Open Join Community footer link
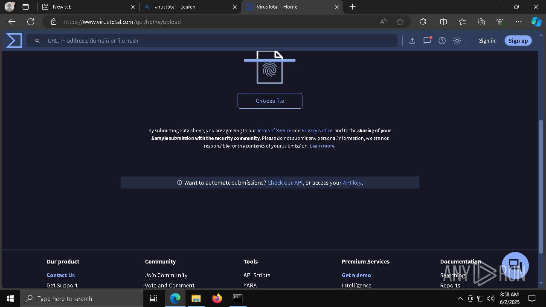 (x=166, y=275)
